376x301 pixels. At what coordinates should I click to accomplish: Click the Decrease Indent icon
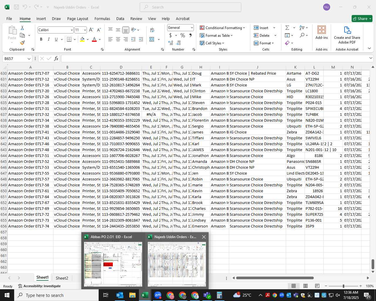(x=133, y=39)
